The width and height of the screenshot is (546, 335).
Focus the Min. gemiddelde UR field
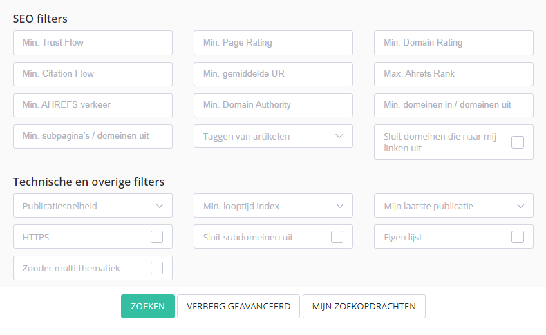coord(274,74)
